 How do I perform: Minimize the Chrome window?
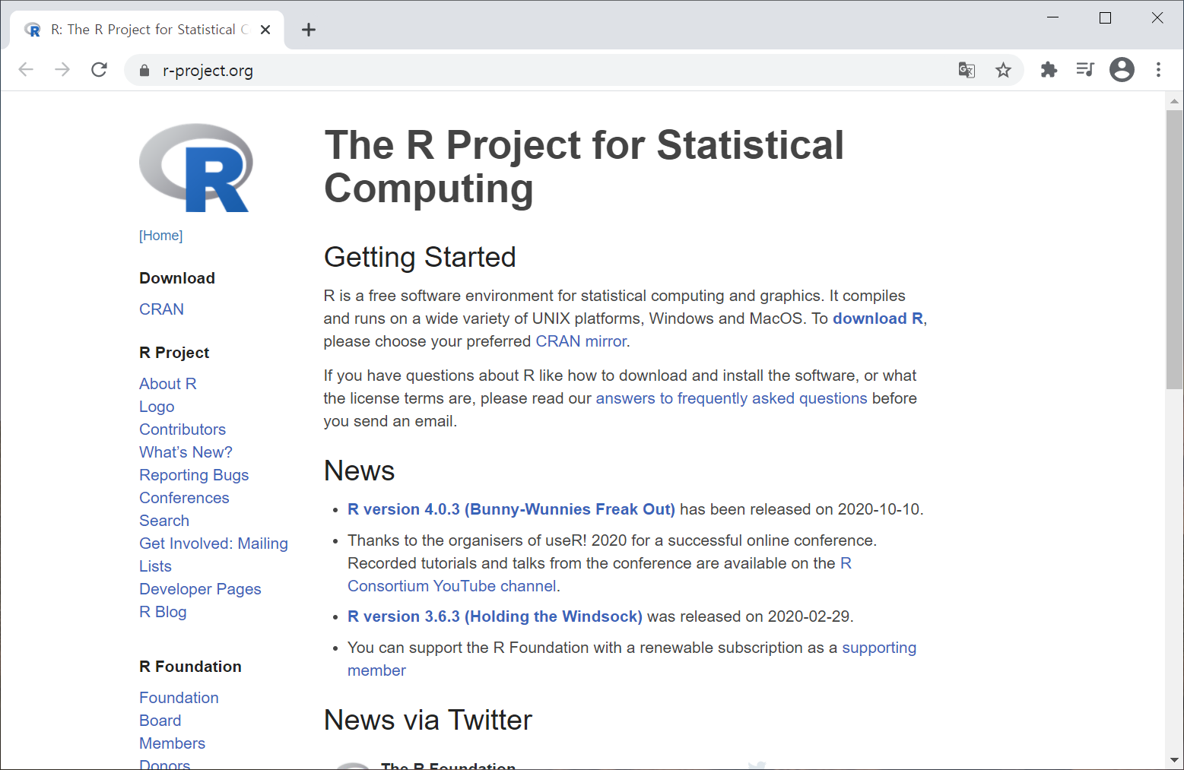1053,17
